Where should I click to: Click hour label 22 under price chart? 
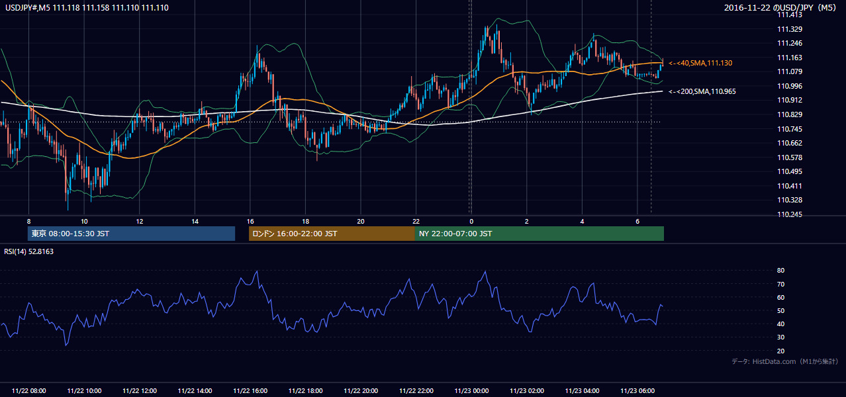point(416,221)
